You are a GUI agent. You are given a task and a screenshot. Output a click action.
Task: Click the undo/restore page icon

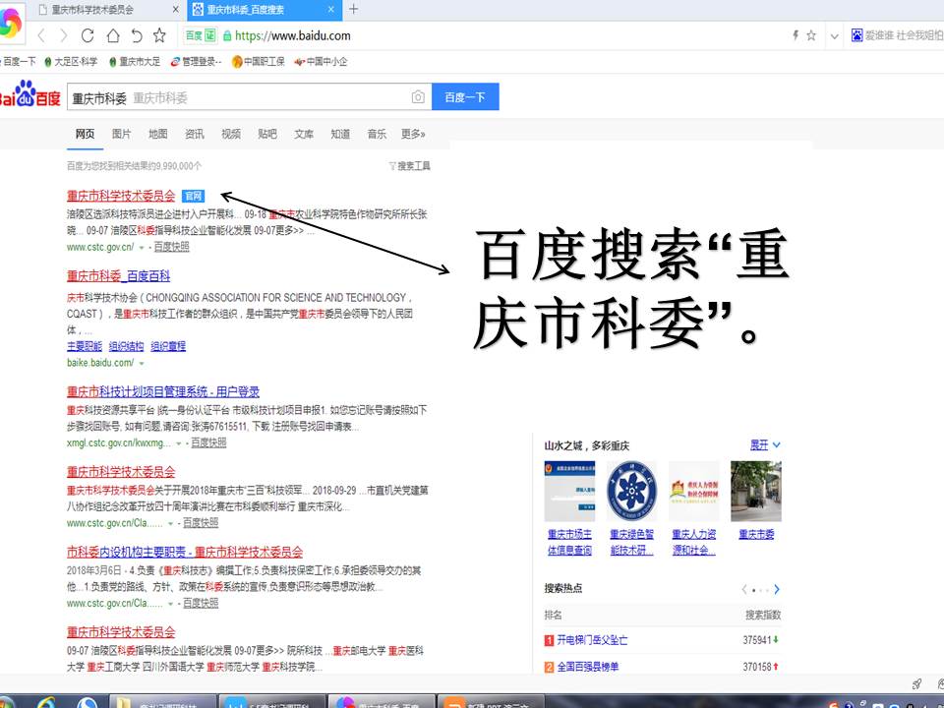coord(137,35)
